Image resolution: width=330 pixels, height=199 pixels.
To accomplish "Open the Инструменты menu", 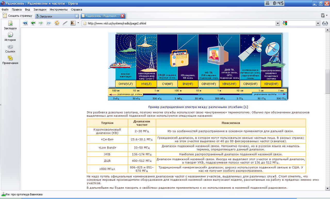I will click(x=59, y=10).
